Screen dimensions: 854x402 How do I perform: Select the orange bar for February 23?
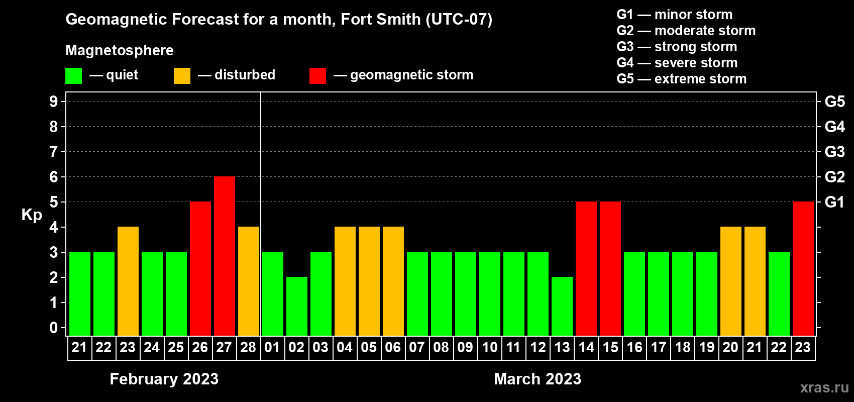tap(128, 281)
